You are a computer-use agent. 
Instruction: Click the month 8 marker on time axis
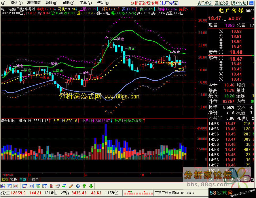click(x=29, y=175)
